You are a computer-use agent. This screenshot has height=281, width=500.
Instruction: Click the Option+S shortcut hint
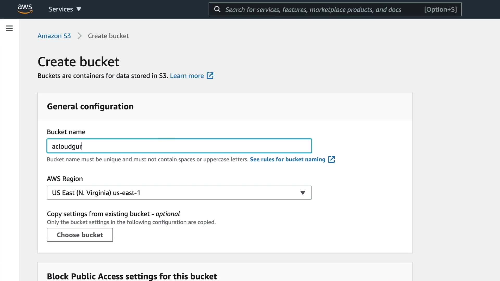click(440, 9)
